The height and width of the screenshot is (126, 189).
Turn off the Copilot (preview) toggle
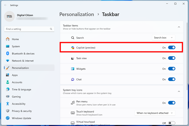171,48
